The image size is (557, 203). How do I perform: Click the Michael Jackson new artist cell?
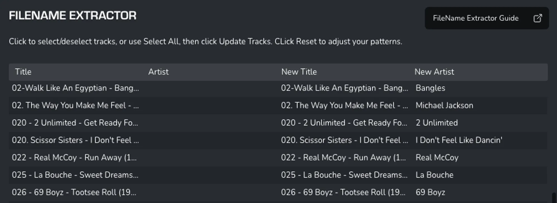[x=444, y=106]
